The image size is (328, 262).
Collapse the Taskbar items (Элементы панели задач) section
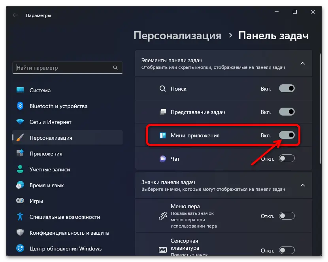(302, 63)
